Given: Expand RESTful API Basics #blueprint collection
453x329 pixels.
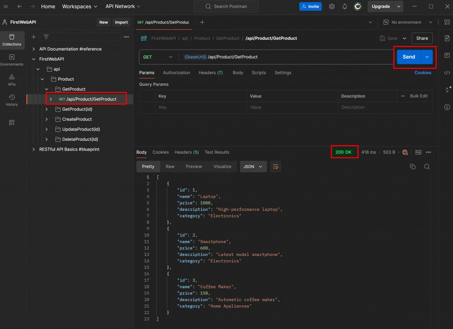Looking at the screenshot, I should 34,149.
